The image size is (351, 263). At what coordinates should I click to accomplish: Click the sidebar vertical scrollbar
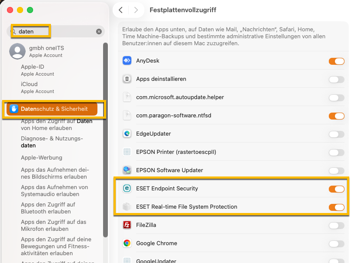[x=105, y=139]
